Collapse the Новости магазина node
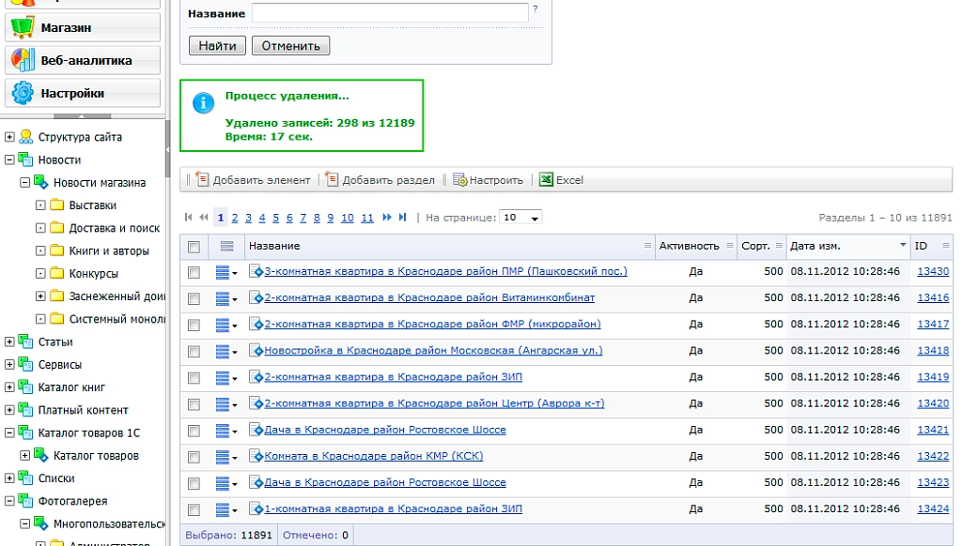The width and height of the screenshot is (962, 546). pos(25,182)
